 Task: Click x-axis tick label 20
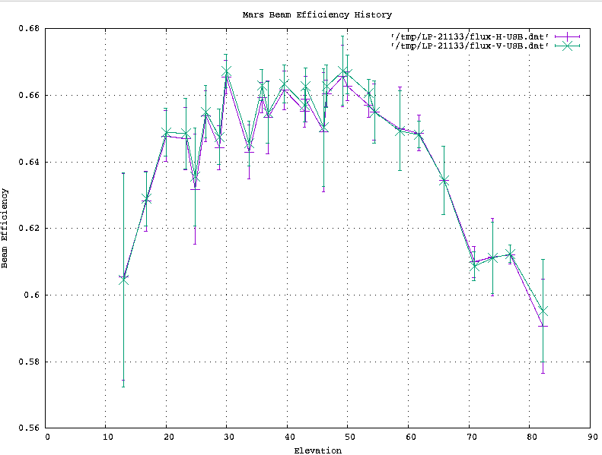click(168, 438)
